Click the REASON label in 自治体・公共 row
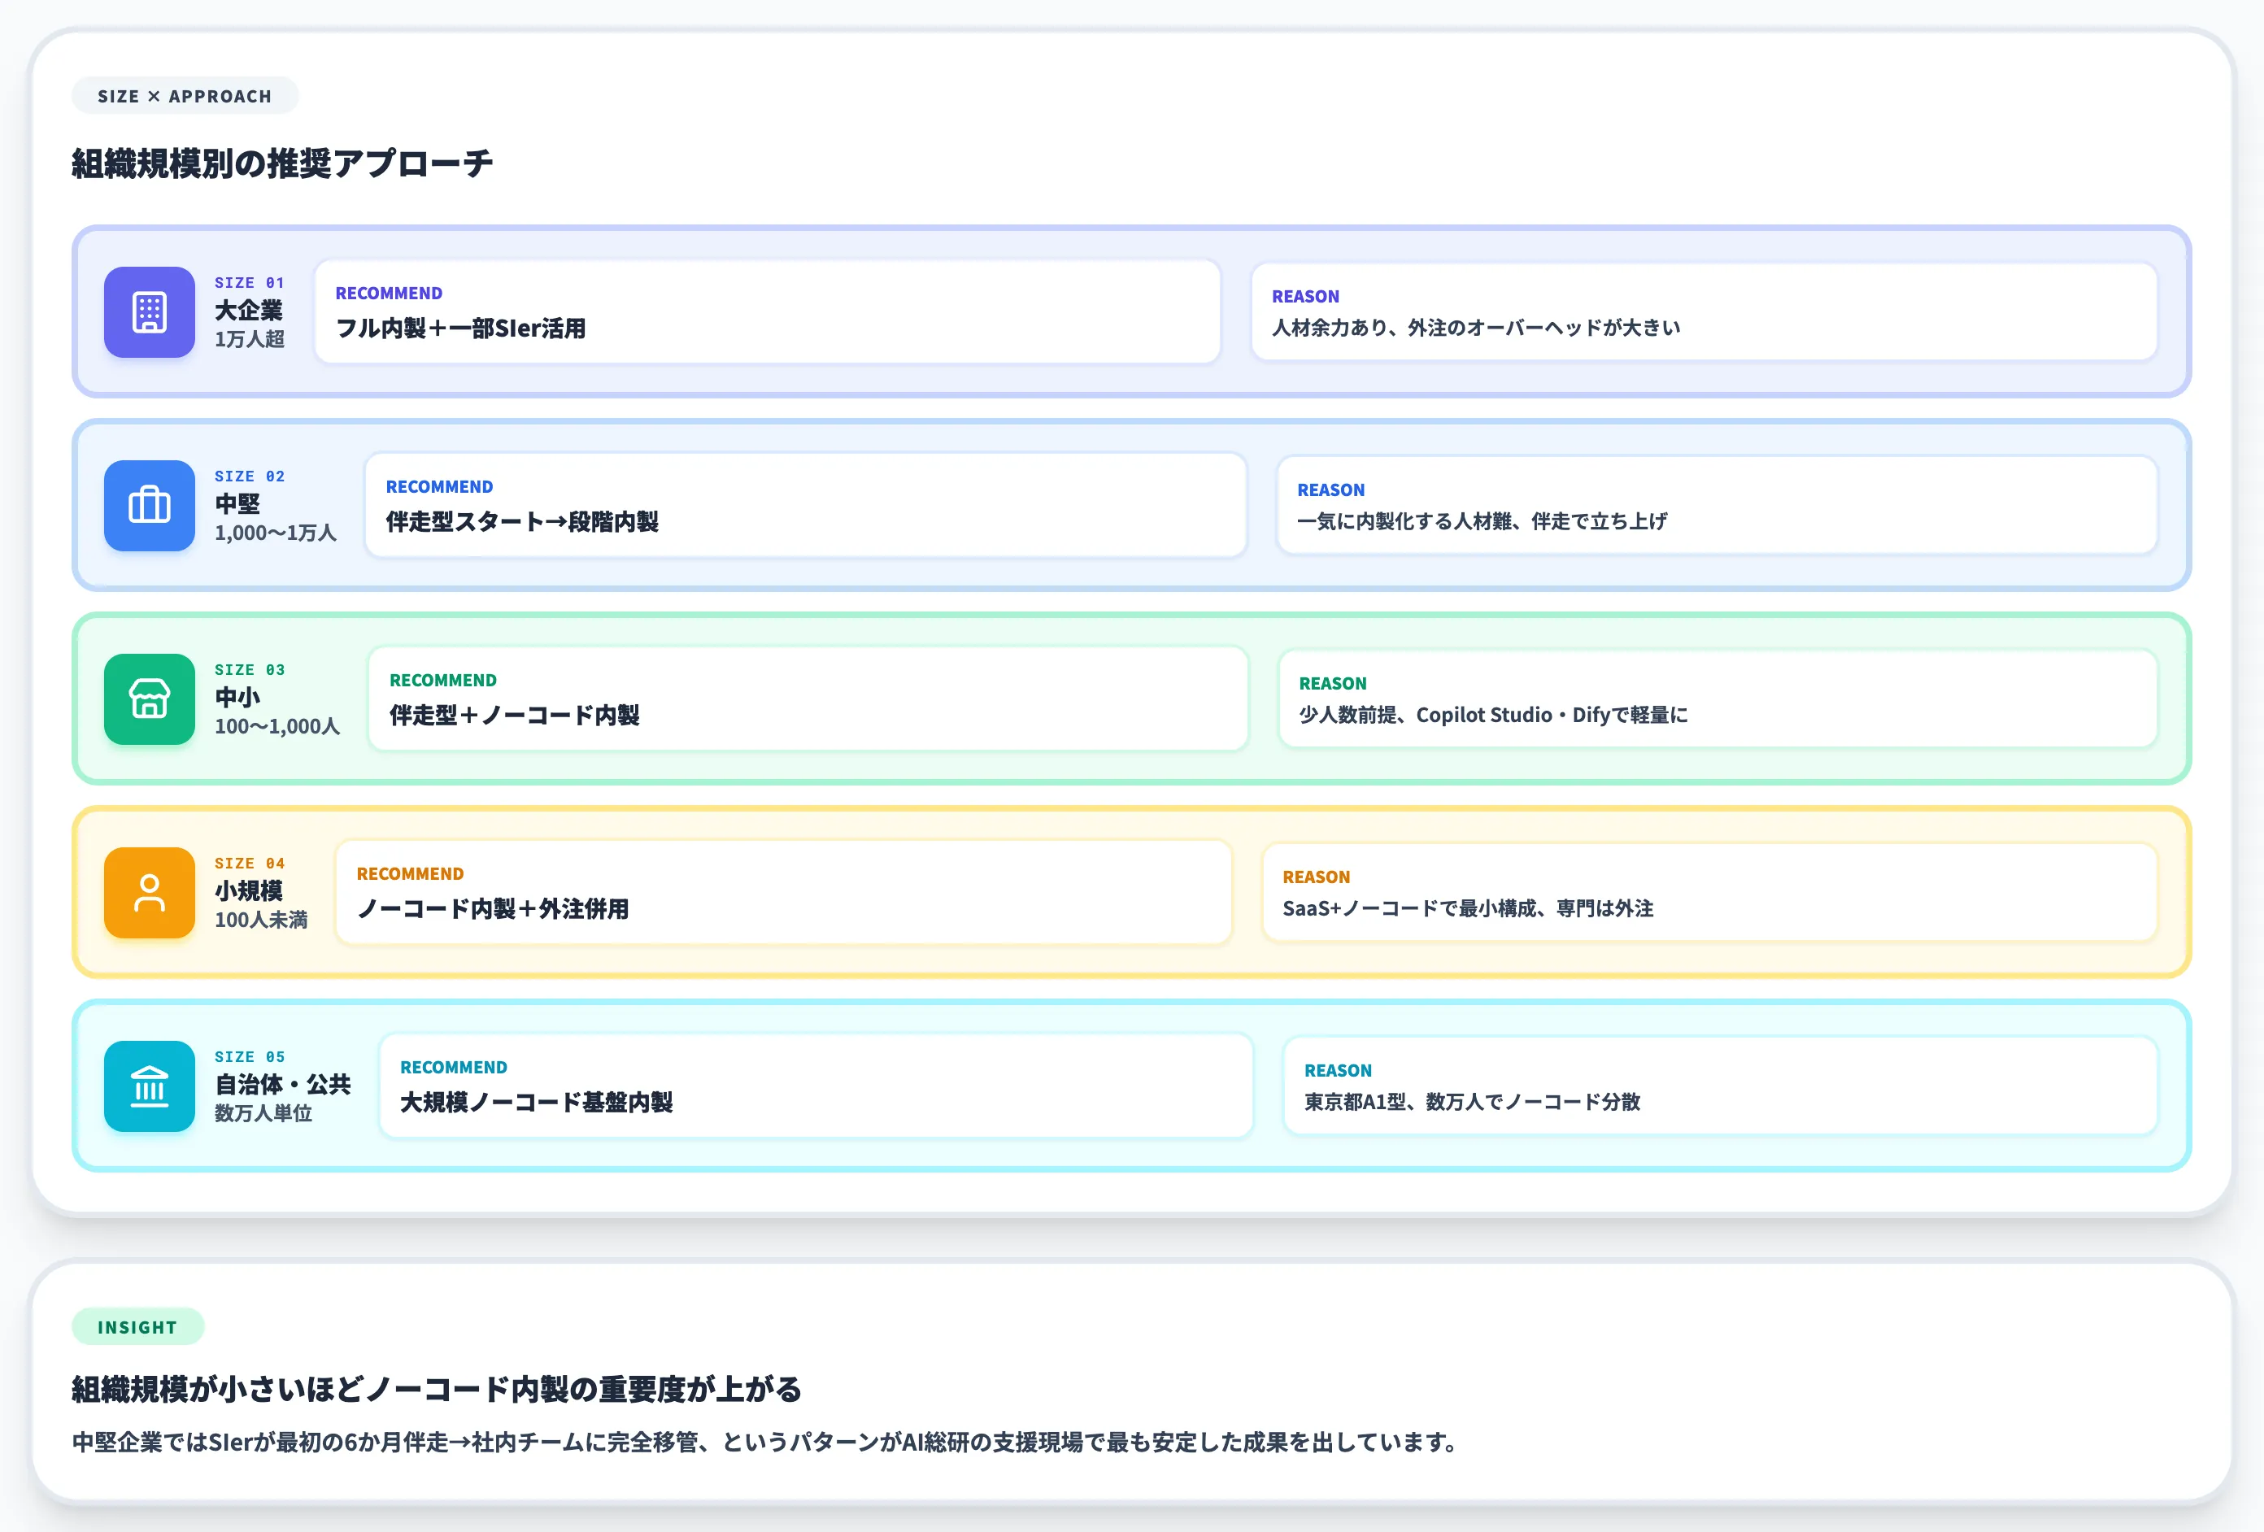Image resolution: width=2264 pixels, height=1532 pixels. [1339, 1070]
